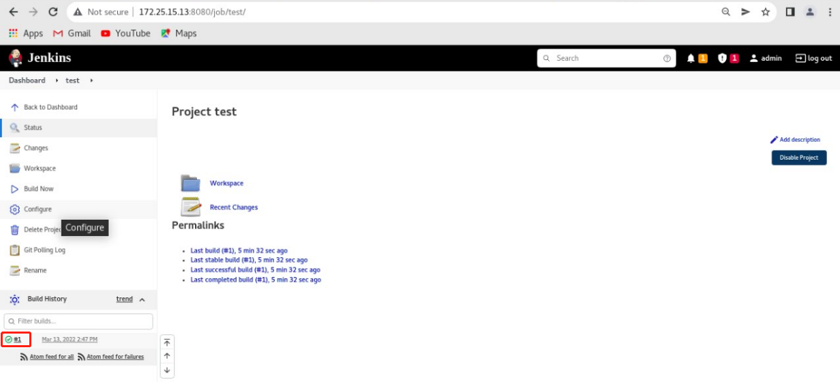
Task: Click the Recent Changes notepad icon
Action: [x=190, y=207]
